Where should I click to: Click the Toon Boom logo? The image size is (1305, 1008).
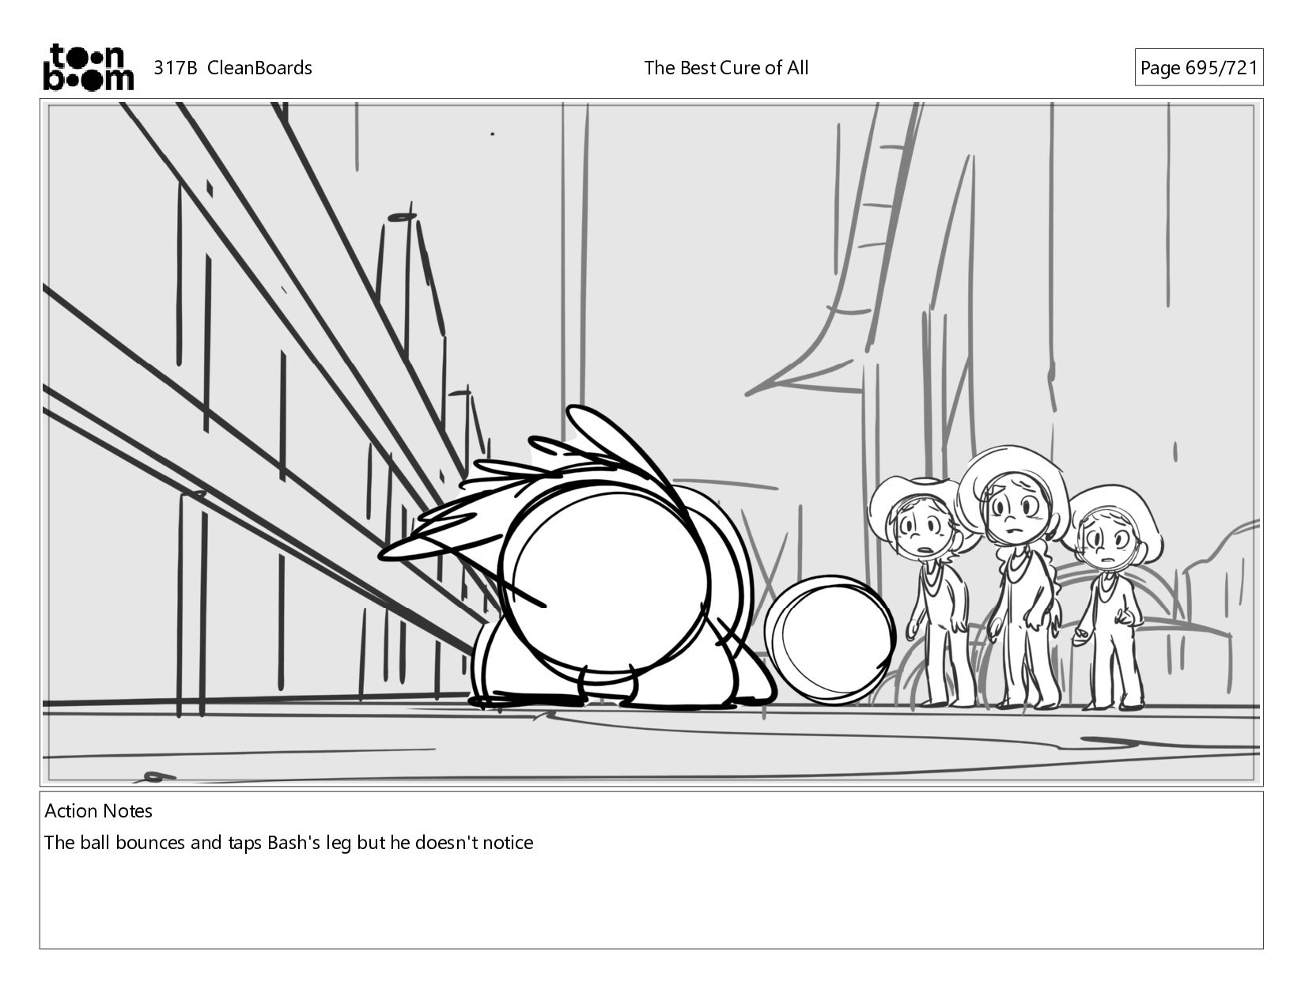(x=88, y=67)
